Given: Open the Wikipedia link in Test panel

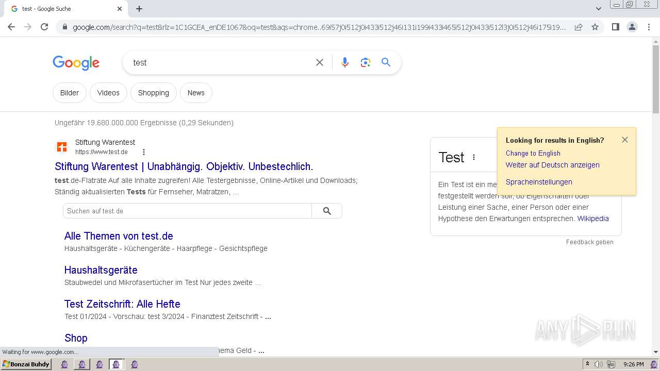Looking at the screenshot, I should pos(593,218).
